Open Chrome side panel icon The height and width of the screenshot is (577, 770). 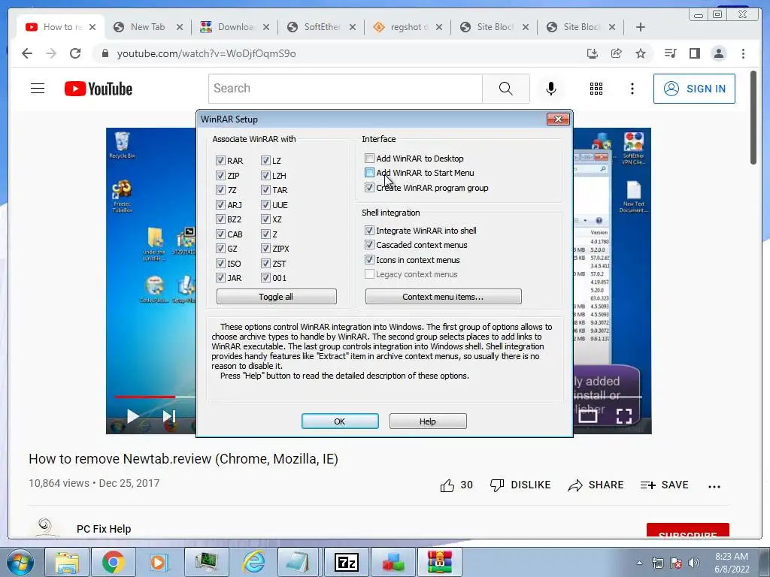click(x=694, y=53)
